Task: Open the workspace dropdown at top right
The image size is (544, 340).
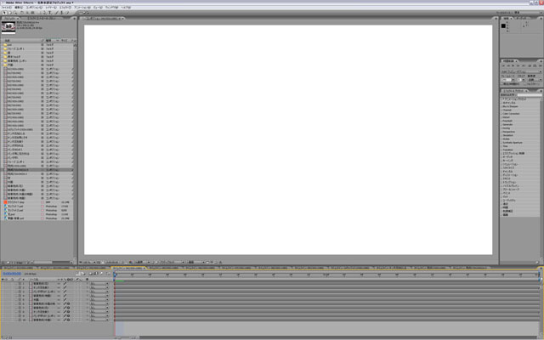Action: pos(528,13)
